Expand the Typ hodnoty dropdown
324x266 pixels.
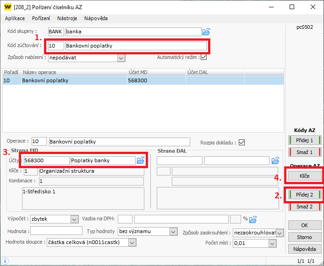point(173,232)
